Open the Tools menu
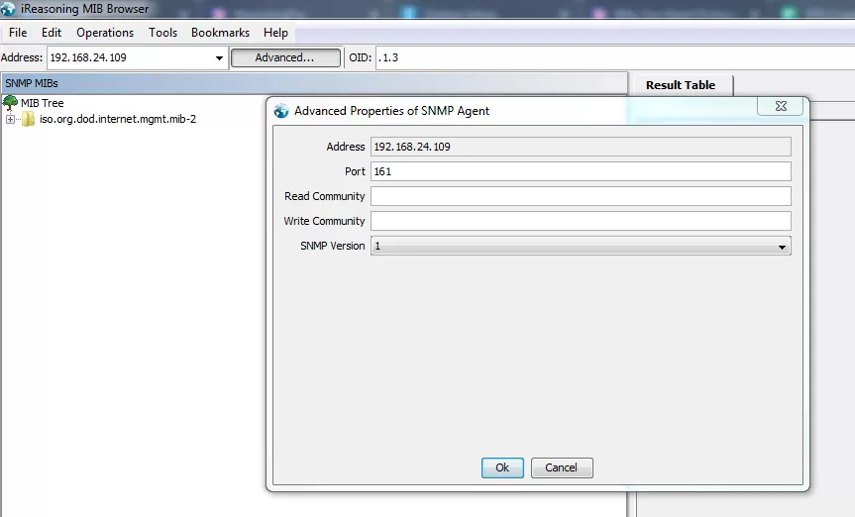The height and width of the screenshot is (517, 855). (x=162, y=33)
